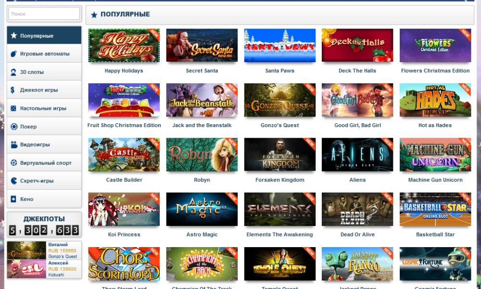Open the Кено category

(44, 199)
